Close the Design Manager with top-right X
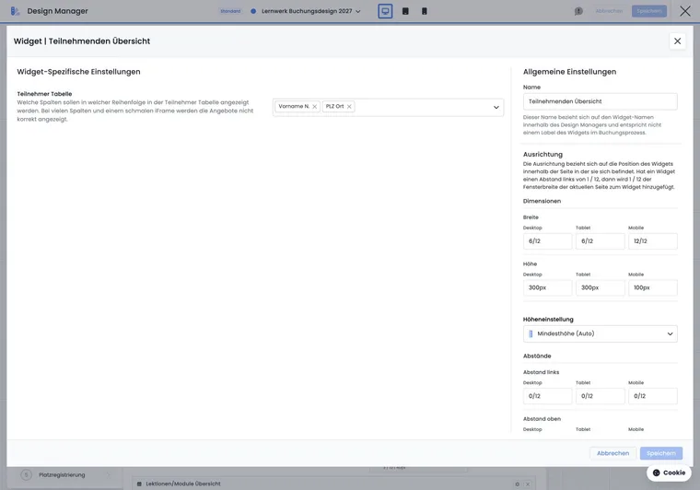700x490 pixels. (x=685, y=11)
